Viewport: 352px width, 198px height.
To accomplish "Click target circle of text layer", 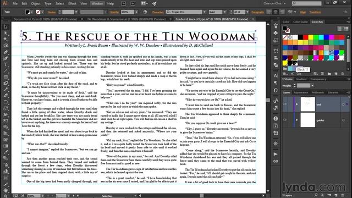I will point(343,105).
